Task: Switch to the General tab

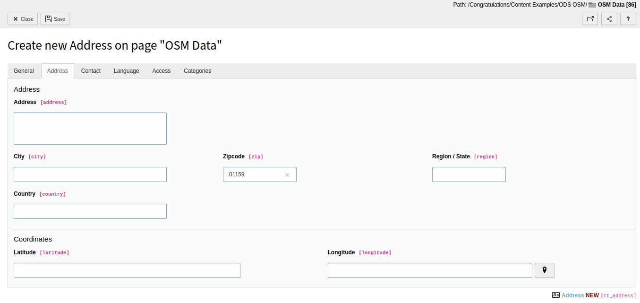Action: [x=24, y=71]
